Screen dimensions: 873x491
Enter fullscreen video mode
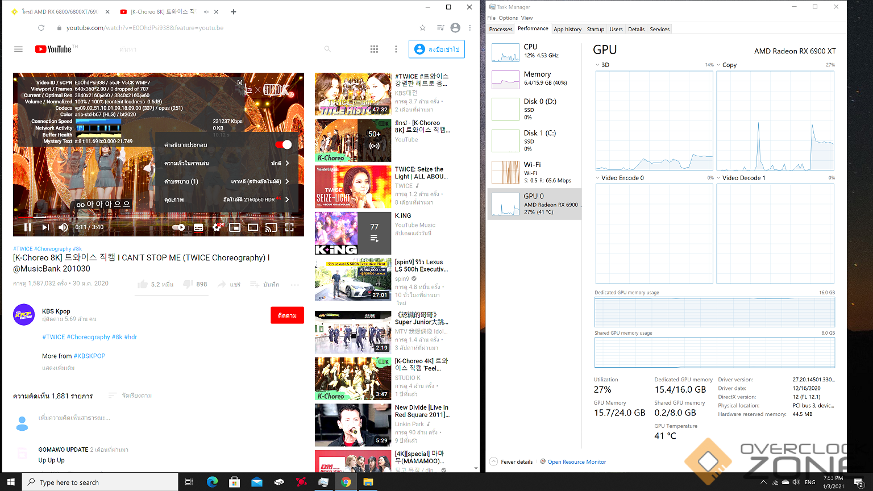289,227
